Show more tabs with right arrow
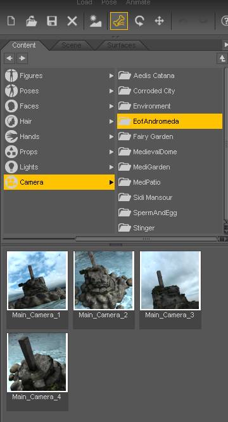 [x=225, y=45]
